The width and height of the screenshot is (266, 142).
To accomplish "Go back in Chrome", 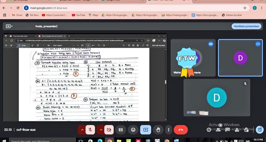I will tap(4, 8).
